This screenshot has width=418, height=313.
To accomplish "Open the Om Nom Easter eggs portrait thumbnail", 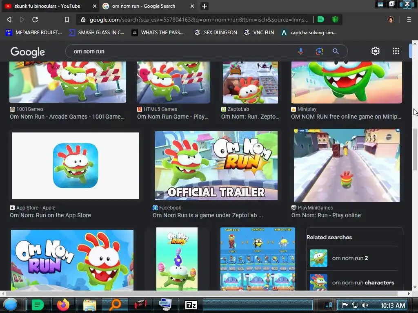I will pos(177,259).
